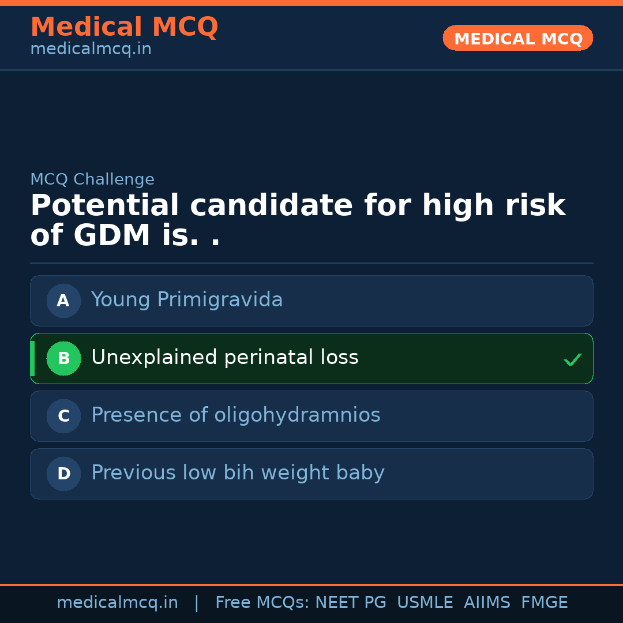Open medicalmcq.in link in header

(x=91, y=50)
